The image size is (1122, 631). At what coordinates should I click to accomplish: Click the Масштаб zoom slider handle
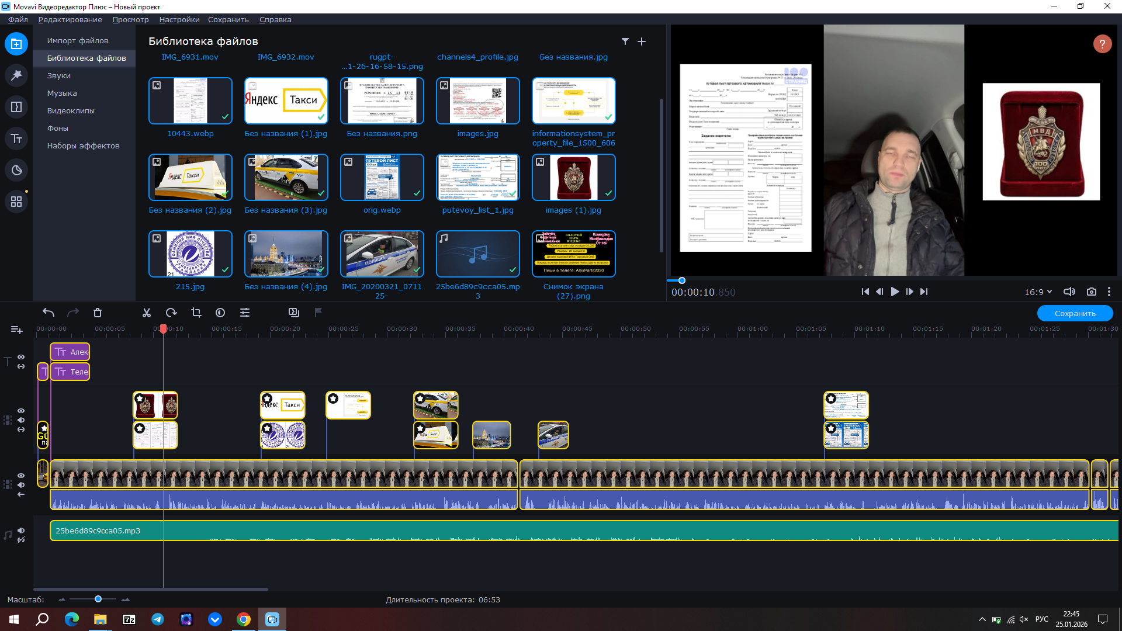(98, 599)
